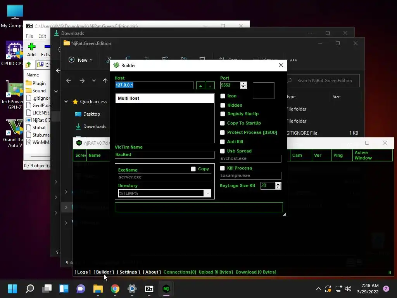Screen dimensions: 397x298
Task: Open the File menu in 7-Zip
Action: click(29, 36)
